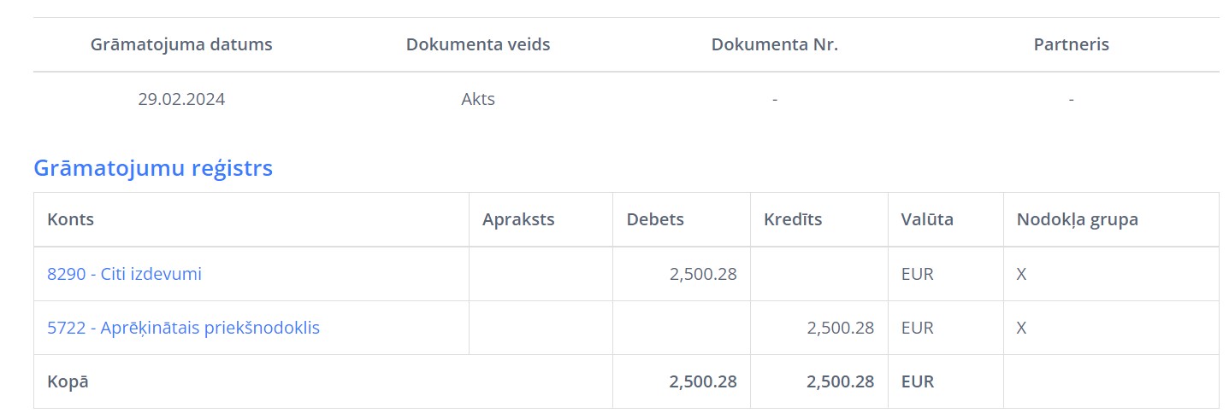
Task: Click the Grāmatojumu reģistrs section heading
Action: 153,168
